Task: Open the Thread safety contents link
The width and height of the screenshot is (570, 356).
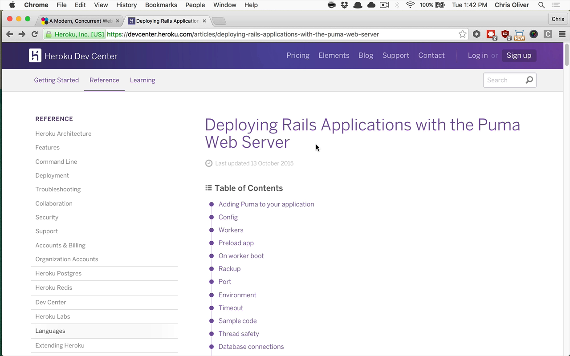Action: coord(239,334)
